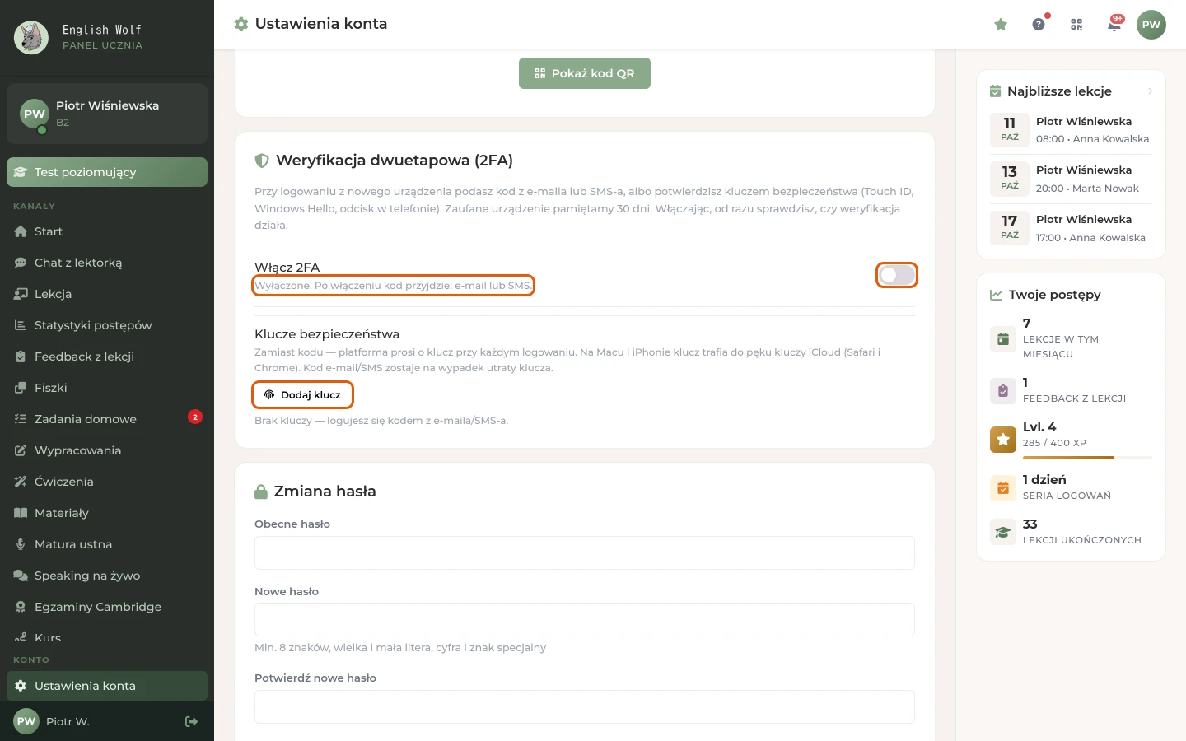Screen dimensions: 1186x741
Task: Open Start in the sidebar
Action: point(107,231)
